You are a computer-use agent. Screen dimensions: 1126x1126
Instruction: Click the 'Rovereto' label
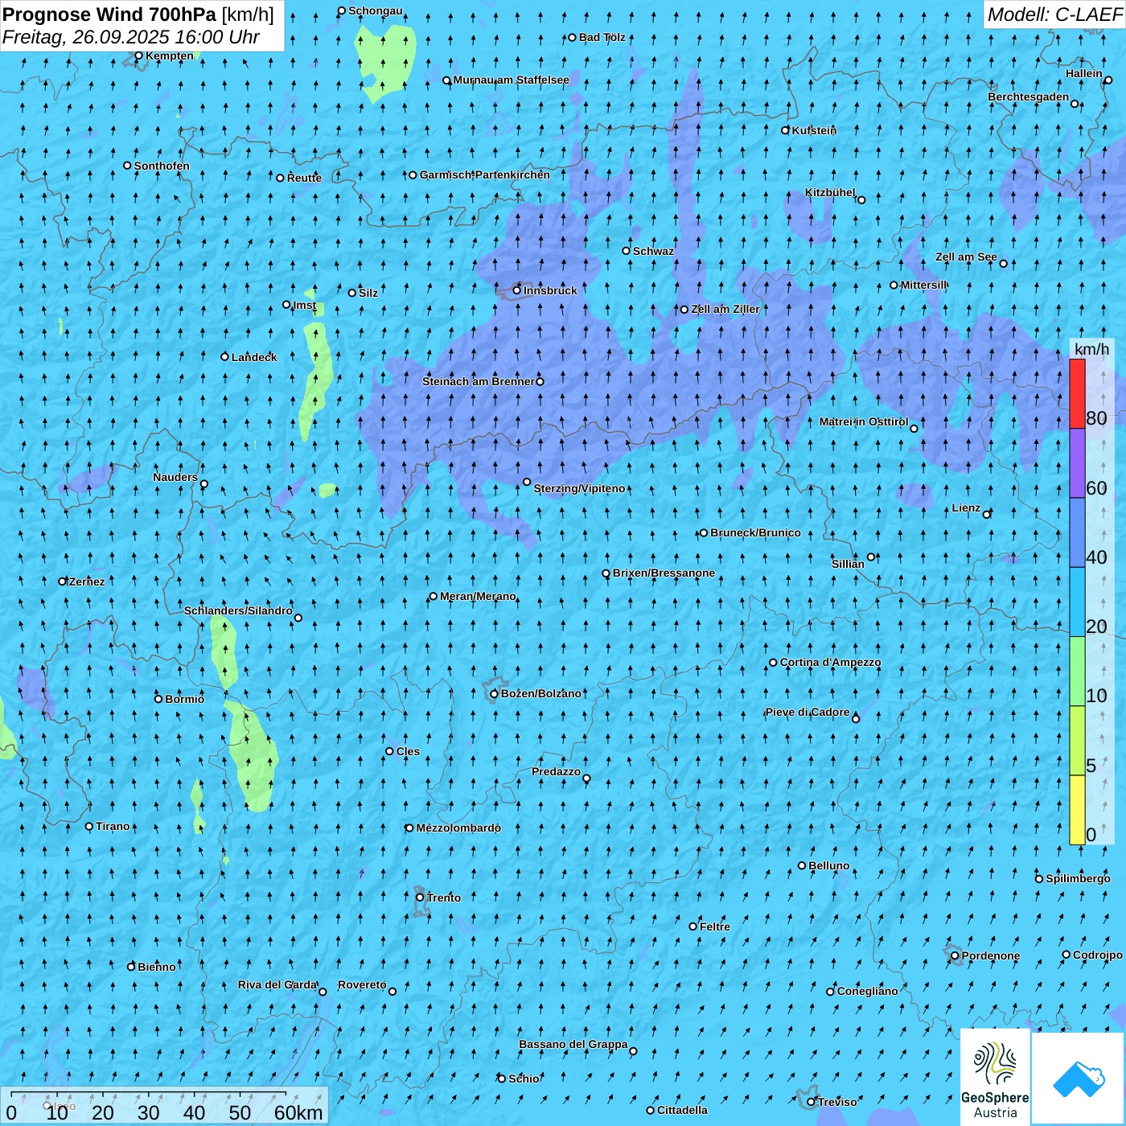(362, 984)
